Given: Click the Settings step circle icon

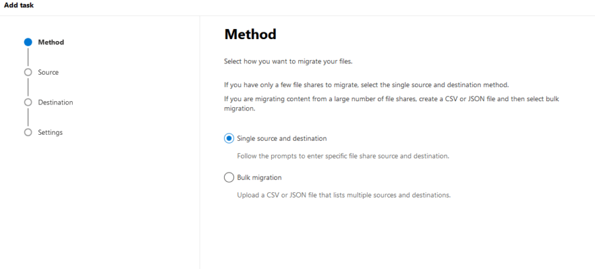Looking at the screenshot, I should 28,132.
